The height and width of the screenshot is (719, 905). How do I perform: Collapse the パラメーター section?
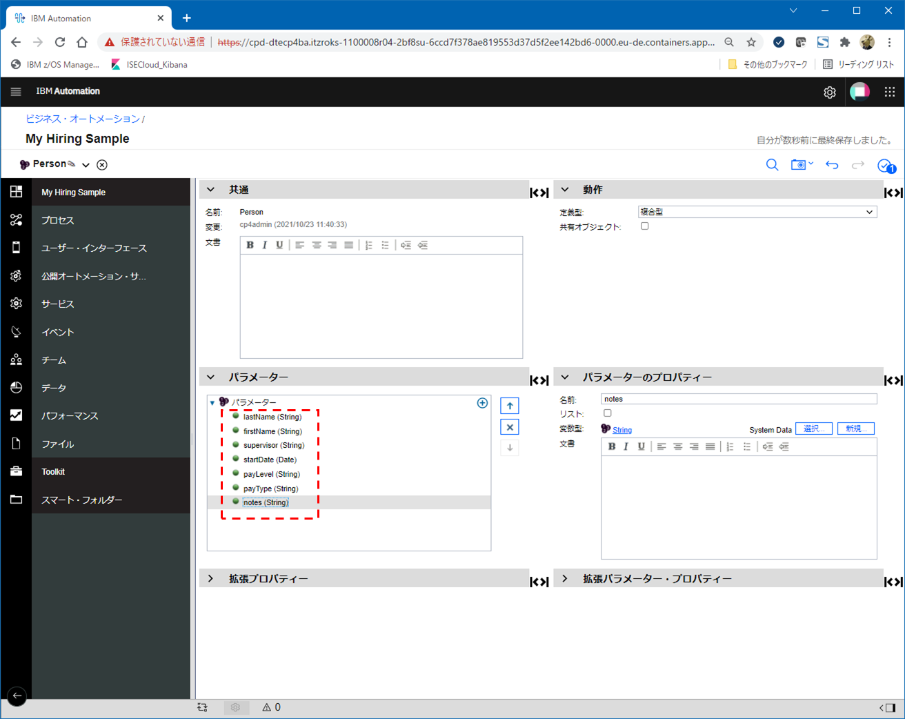pos(211,377)
